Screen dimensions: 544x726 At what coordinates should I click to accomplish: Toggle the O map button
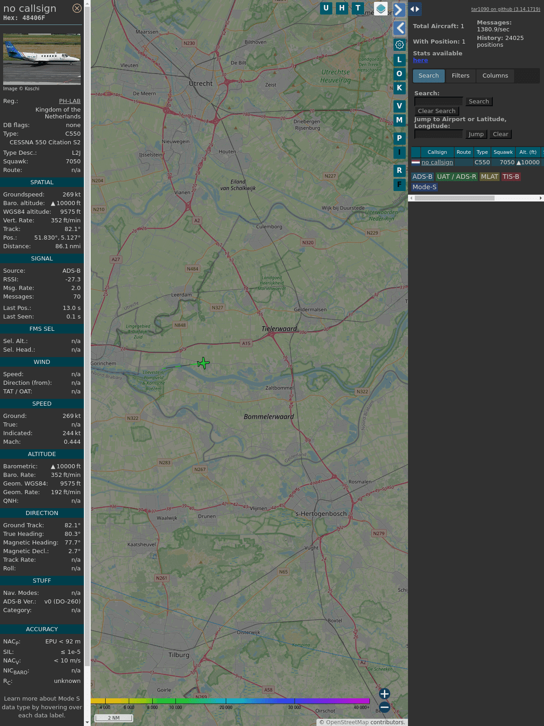coord(399,74)
